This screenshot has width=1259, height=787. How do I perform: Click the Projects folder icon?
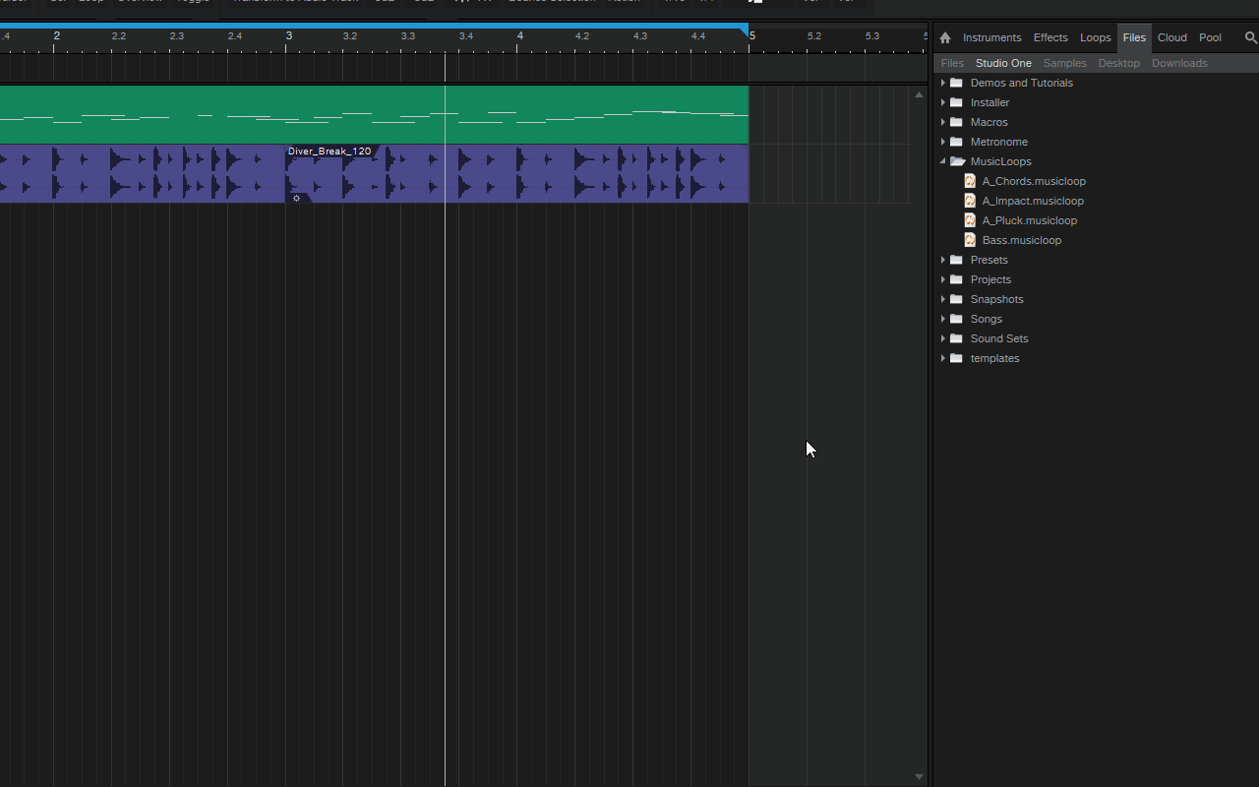[x=956, y=279]
